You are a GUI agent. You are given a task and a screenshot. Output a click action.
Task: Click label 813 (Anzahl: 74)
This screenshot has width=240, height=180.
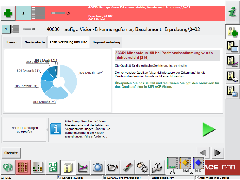click(45, 102)
